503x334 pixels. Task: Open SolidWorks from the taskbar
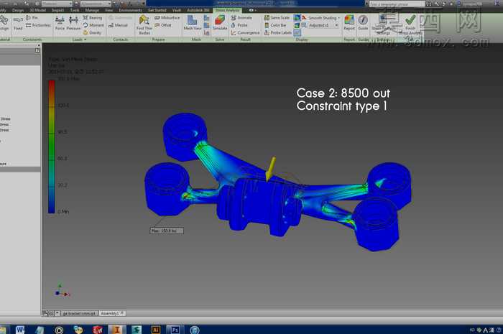pos(98,329)
